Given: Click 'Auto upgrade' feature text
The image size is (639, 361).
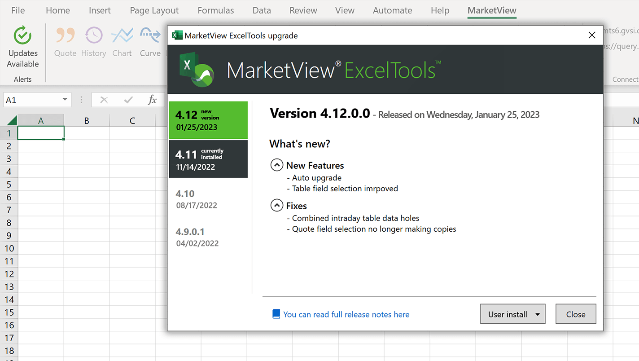Looking at the screenshot, I should (x=316, y=178).
